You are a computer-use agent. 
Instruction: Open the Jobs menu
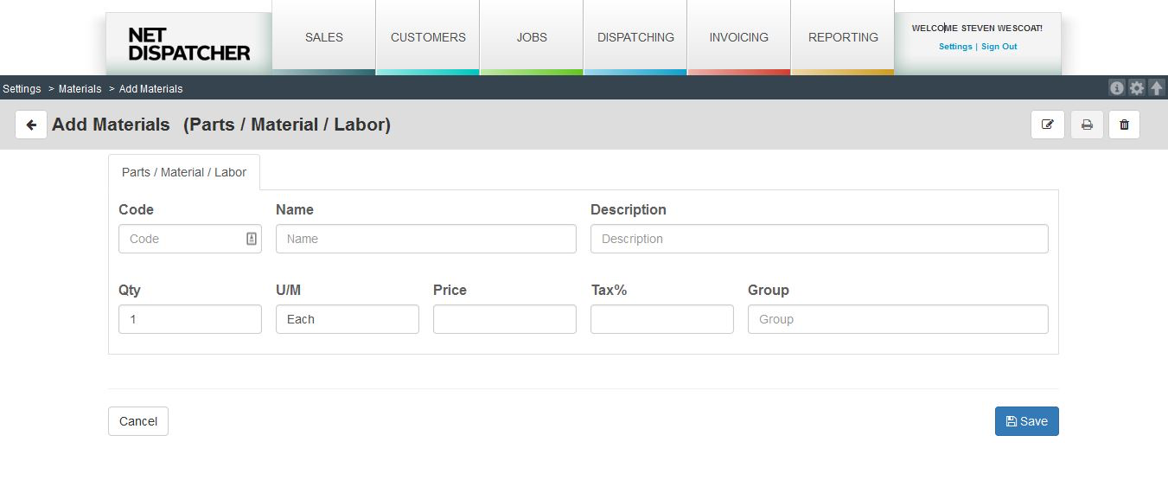click(532, 37)
